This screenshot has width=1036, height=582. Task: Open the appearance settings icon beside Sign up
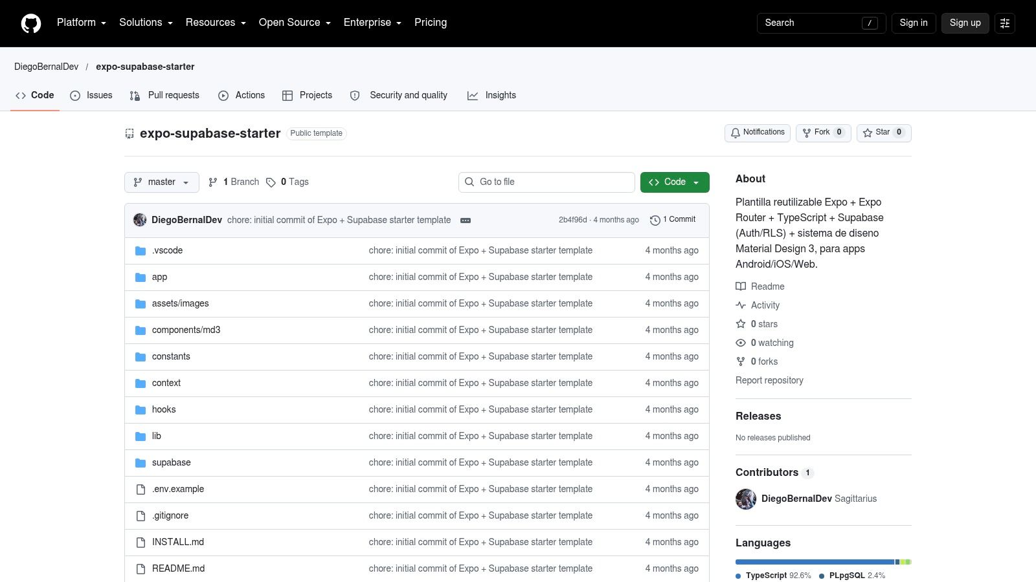pos(1005,23)
